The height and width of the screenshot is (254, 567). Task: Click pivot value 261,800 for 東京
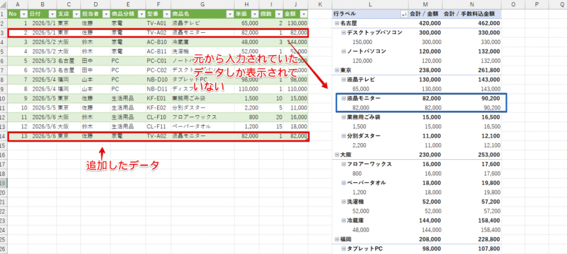pyautogui.click(x=472, y=70)
